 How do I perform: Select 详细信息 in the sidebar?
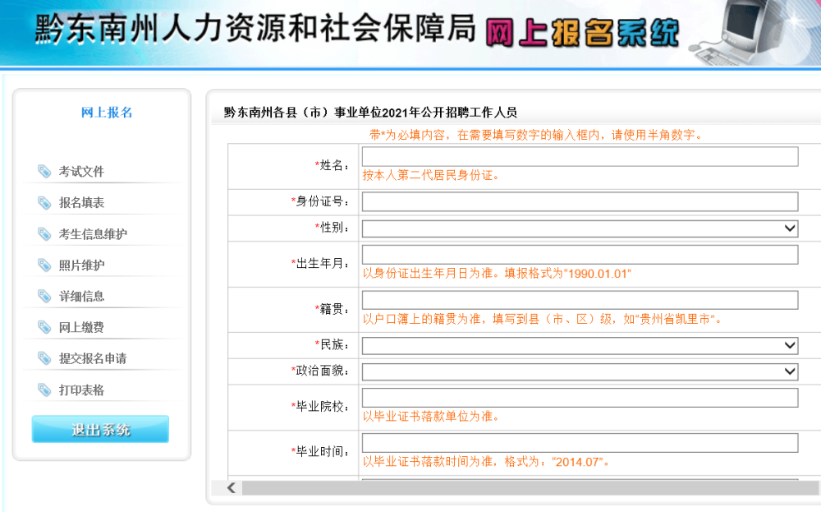(81, 296)
